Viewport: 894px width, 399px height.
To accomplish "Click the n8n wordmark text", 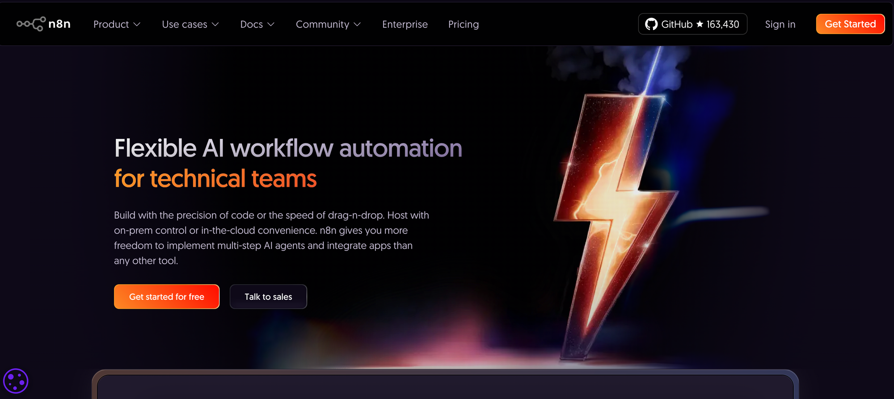I will point(59,24).
